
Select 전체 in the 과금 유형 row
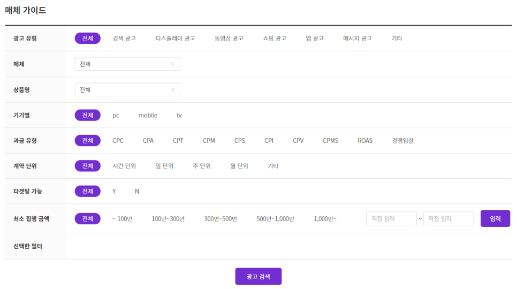(87, 140)
